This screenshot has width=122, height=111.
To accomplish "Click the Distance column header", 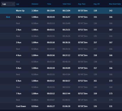I will click(x=35, y=4).
